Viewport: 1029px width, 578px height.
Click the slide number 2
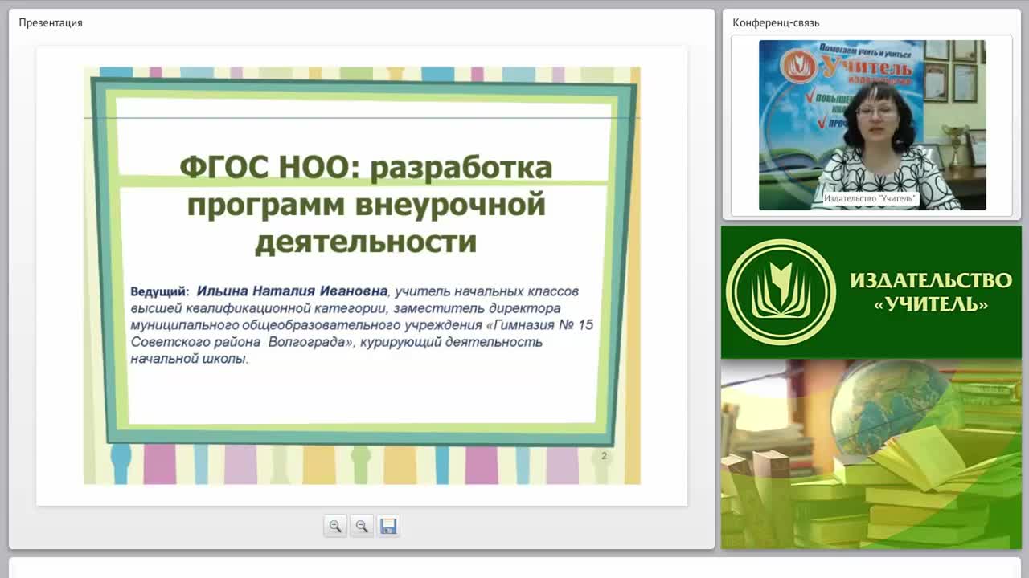(x=605, y=456)
